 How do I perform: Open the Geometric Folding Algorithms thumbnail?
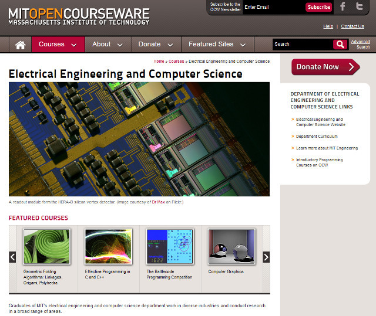[47, 246]
